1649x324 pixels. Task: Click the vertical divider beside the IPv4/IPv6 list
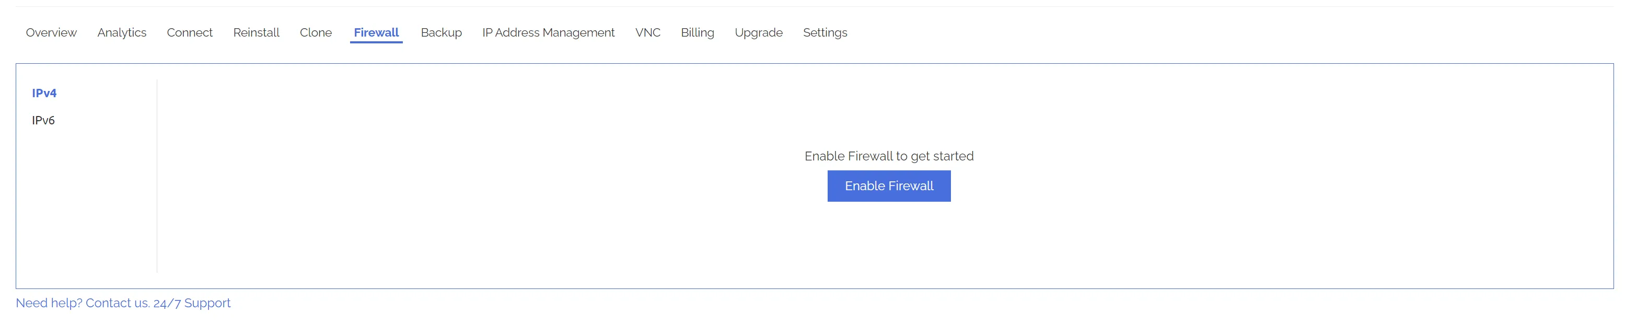tap(157, 176)
